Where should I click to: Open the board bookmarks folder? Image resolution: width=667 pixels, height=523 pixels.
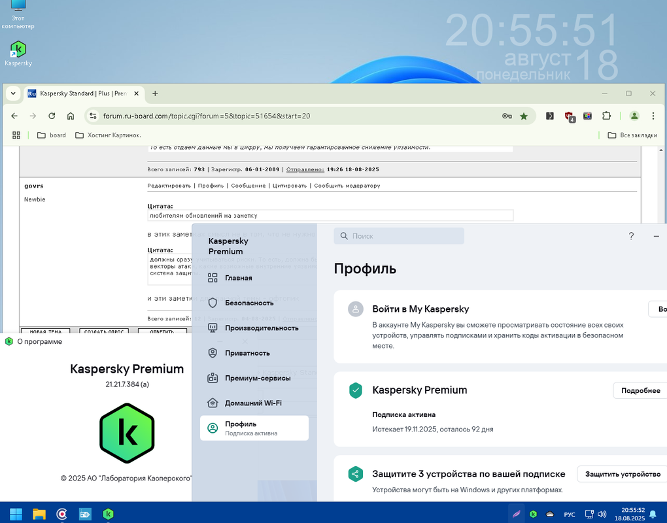coord(52,135)
